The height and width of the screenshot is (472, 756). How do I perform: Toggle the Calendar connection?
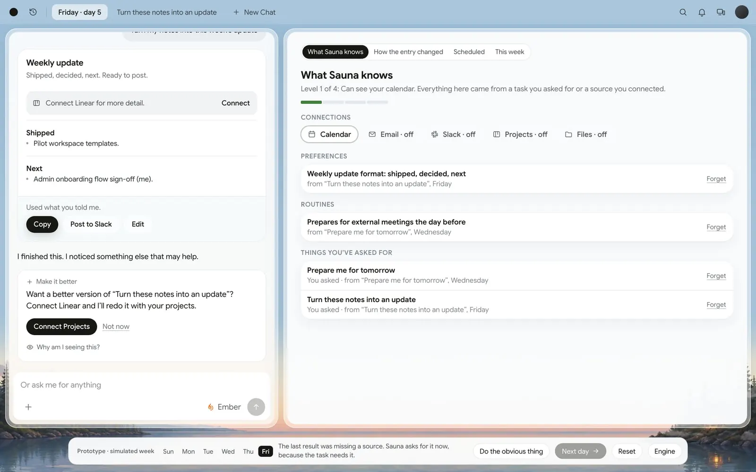tap(329, 135)
